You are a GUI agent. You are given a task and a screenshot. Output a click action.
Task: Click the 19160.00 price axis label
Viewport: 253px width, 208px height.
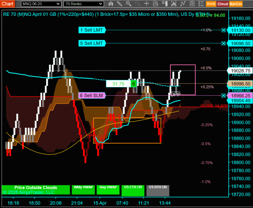[x=241, y=18]
